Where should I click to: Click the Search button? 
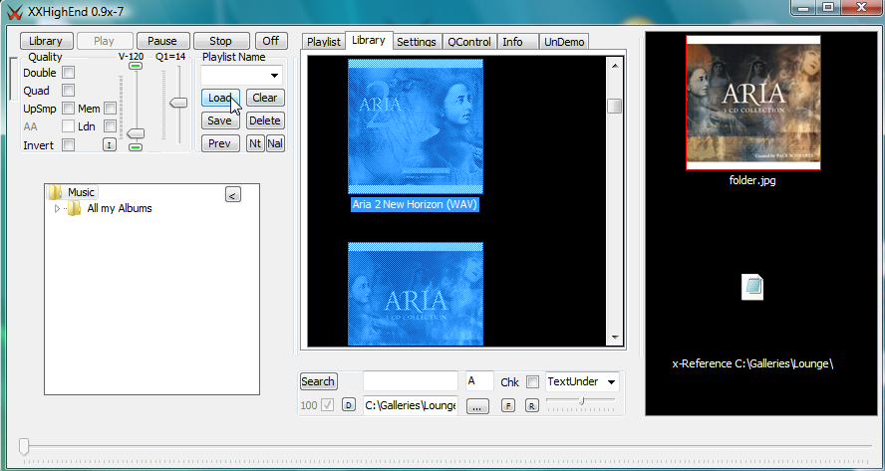pyautogui.click(x=318, y=381)
